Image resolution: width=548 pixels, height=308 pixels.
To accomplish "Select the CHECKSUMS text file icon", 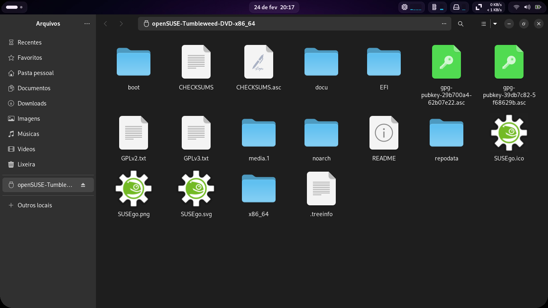I will [x=196, y=62].
